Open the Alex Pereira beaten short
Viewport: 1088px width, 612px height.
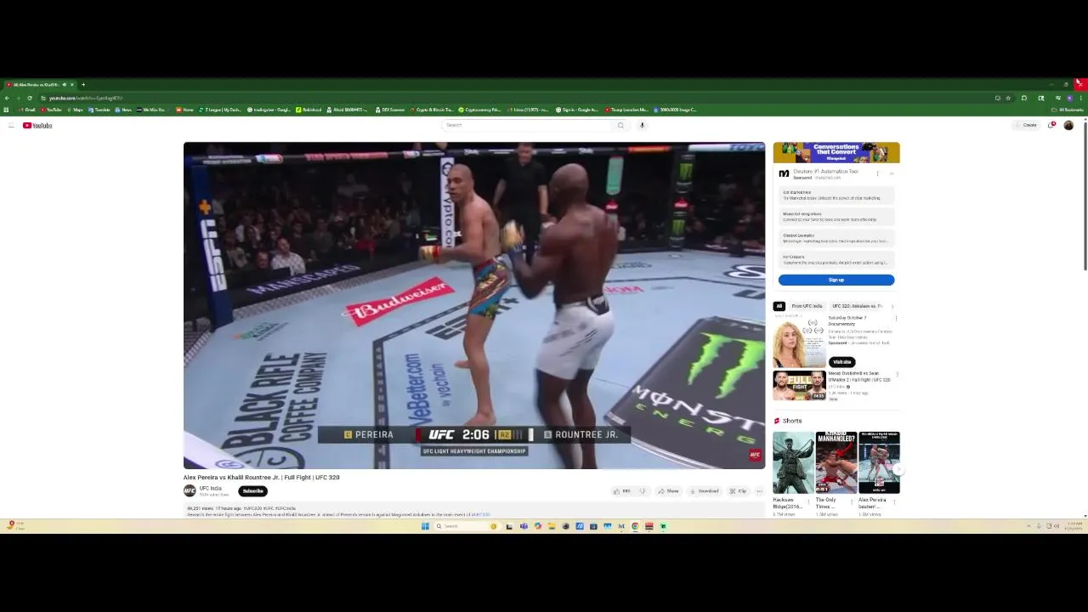(x=879, y=462)
